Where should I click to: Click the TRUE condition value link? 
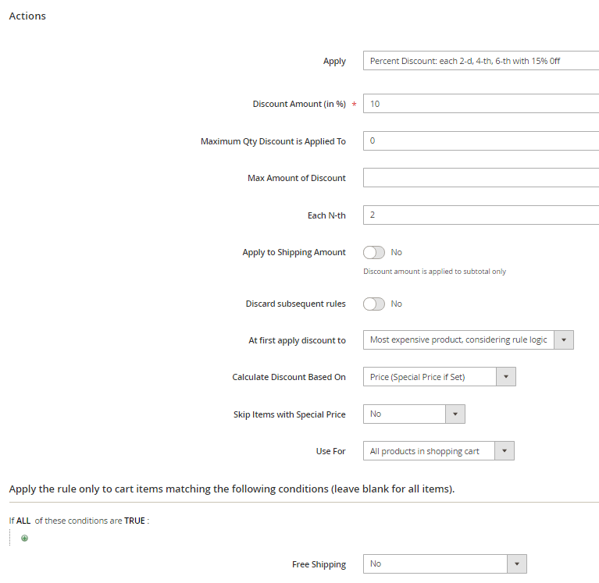(134, 521)
